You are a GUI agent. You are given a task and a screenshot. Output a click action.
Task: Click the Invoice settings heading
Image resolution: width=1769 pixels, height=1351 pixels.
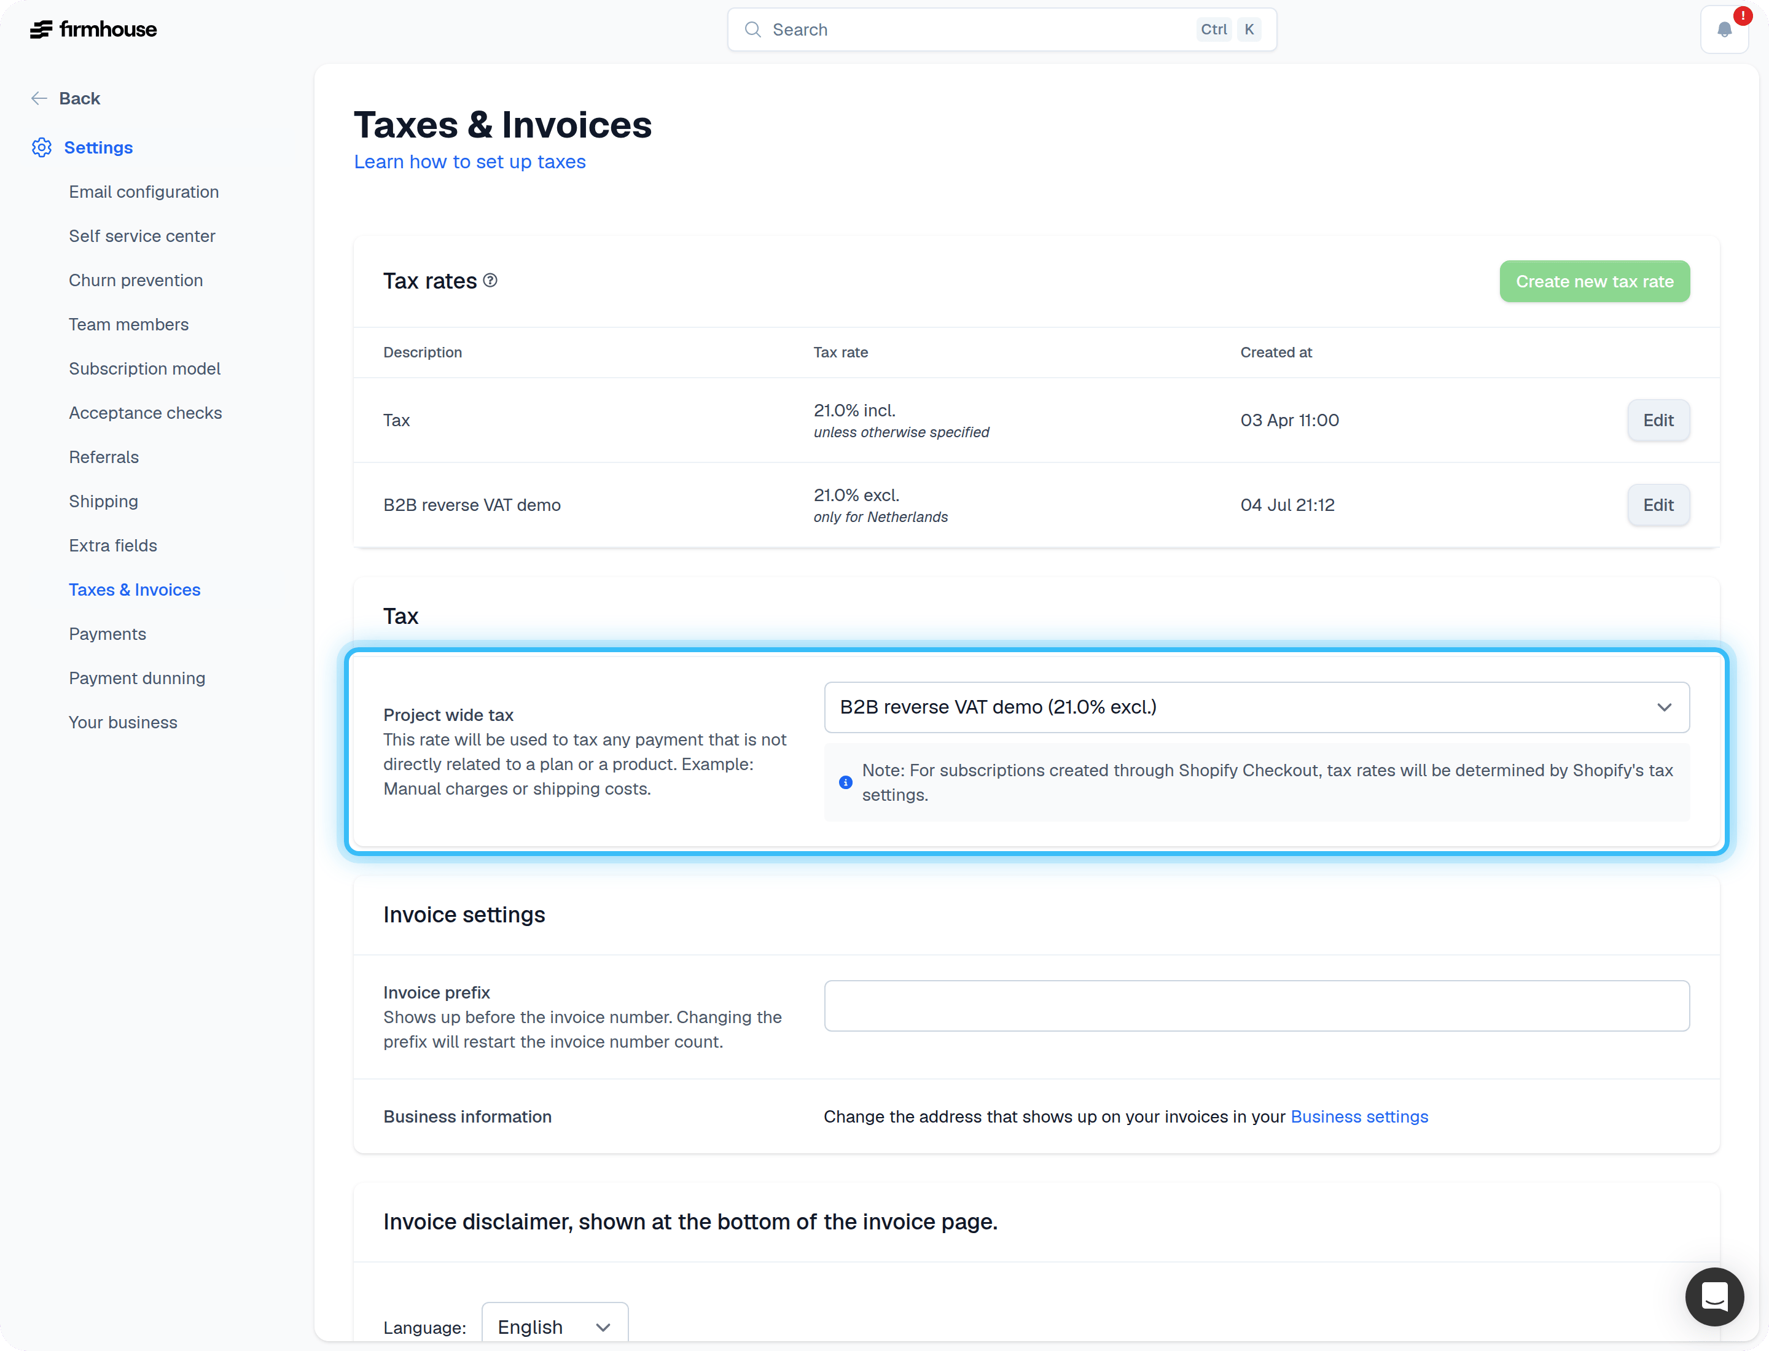(x=464, y=914)
